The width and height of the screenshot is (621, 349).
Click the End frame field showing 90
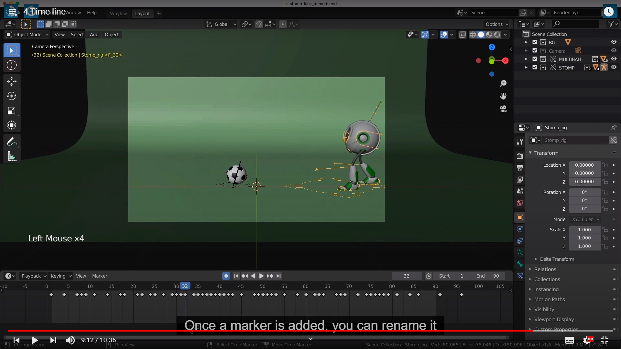(x=488, y=276)
